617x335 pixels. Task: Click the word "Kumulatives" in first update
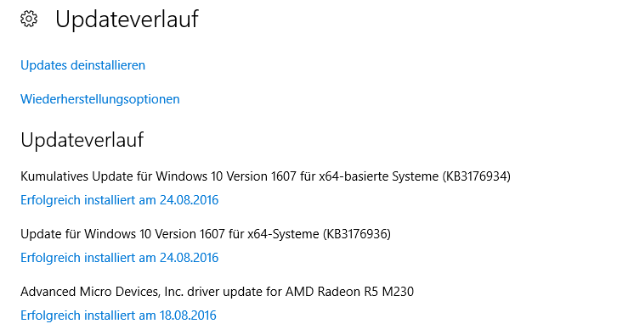tap(54, 176)
